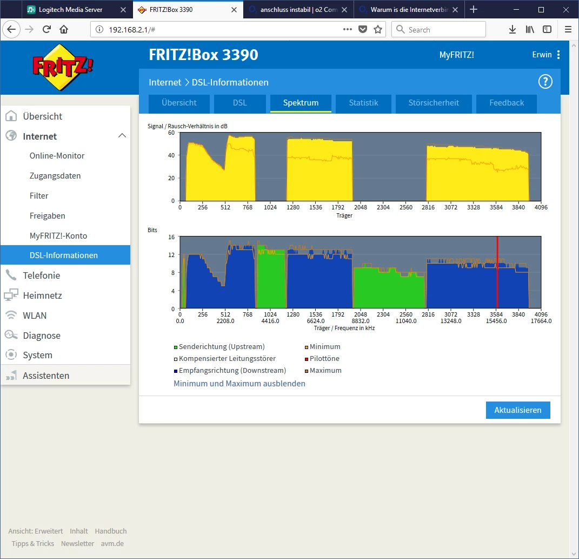Open the user menu dots beside Erwin
Viewport: 579px width, 559px height.
tap(558, 55)
